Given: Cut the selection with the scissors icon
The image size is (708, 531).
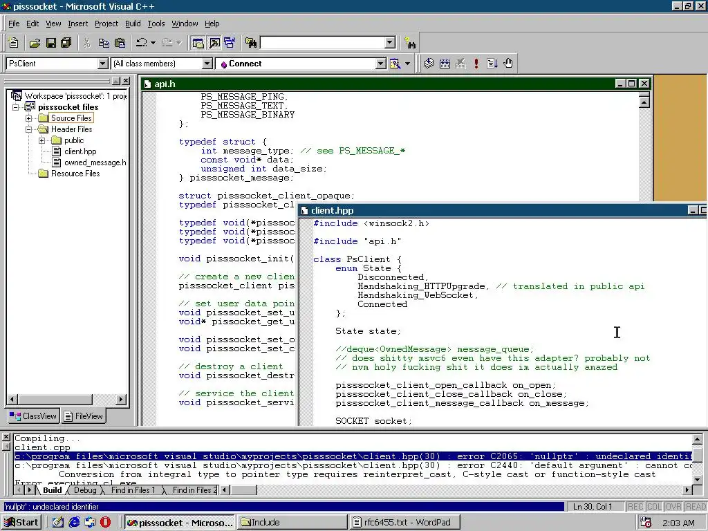Looking at the screenshot, I should [x=86, y=43].
